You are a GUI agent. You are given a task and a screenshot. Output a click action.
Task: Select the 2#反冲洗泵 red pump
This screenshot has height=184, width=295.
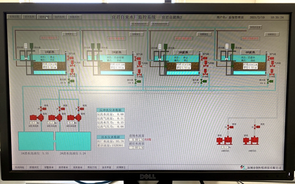point(55,117)
